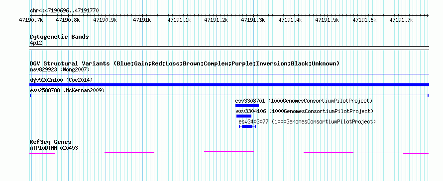Click the esv2588788 variant line with end caps
The height and width of the screenshot is (181, 443).
coord(229,95)
